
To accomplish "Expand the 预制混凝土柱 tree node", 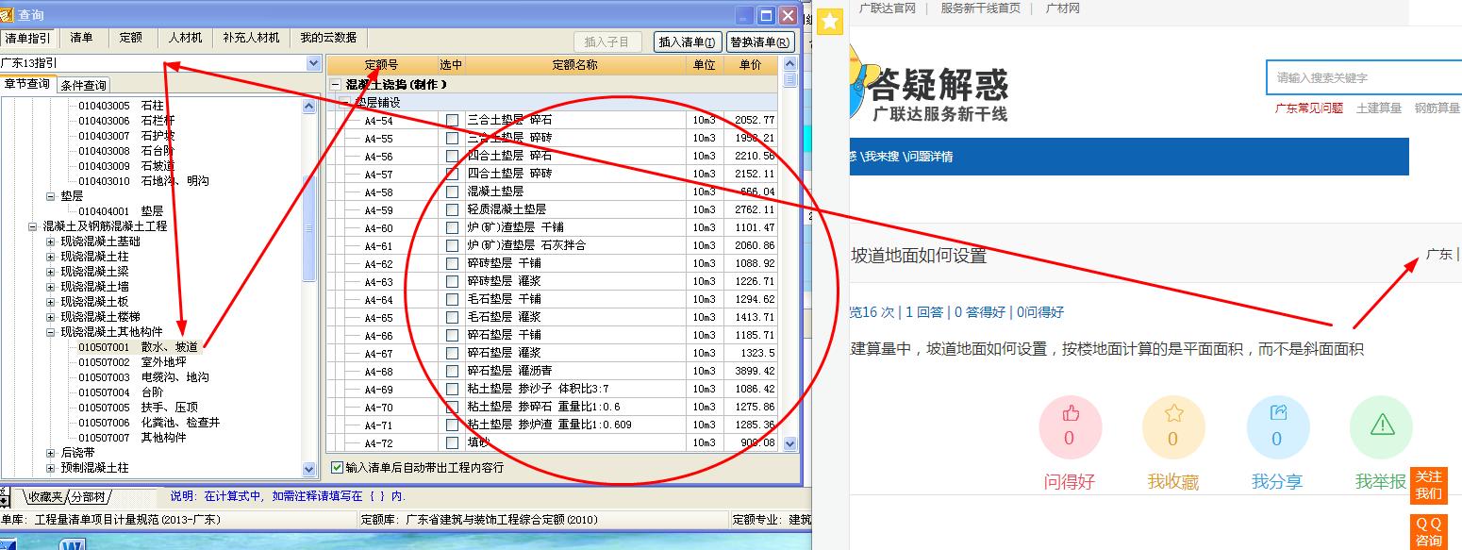I will (x=51, y=468).
